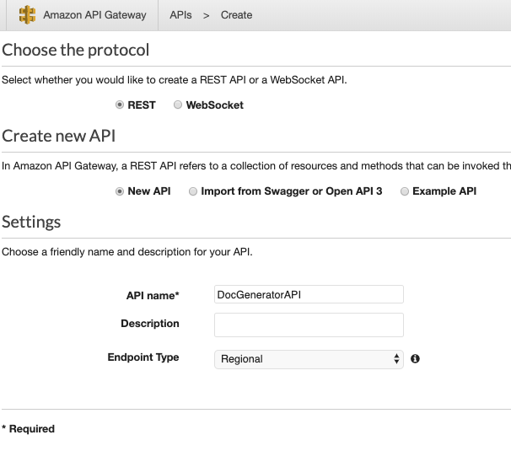Viewport: 511px width, 451px height.
Task: Click the Endpoint Type info icon
Action: (415, 359)
